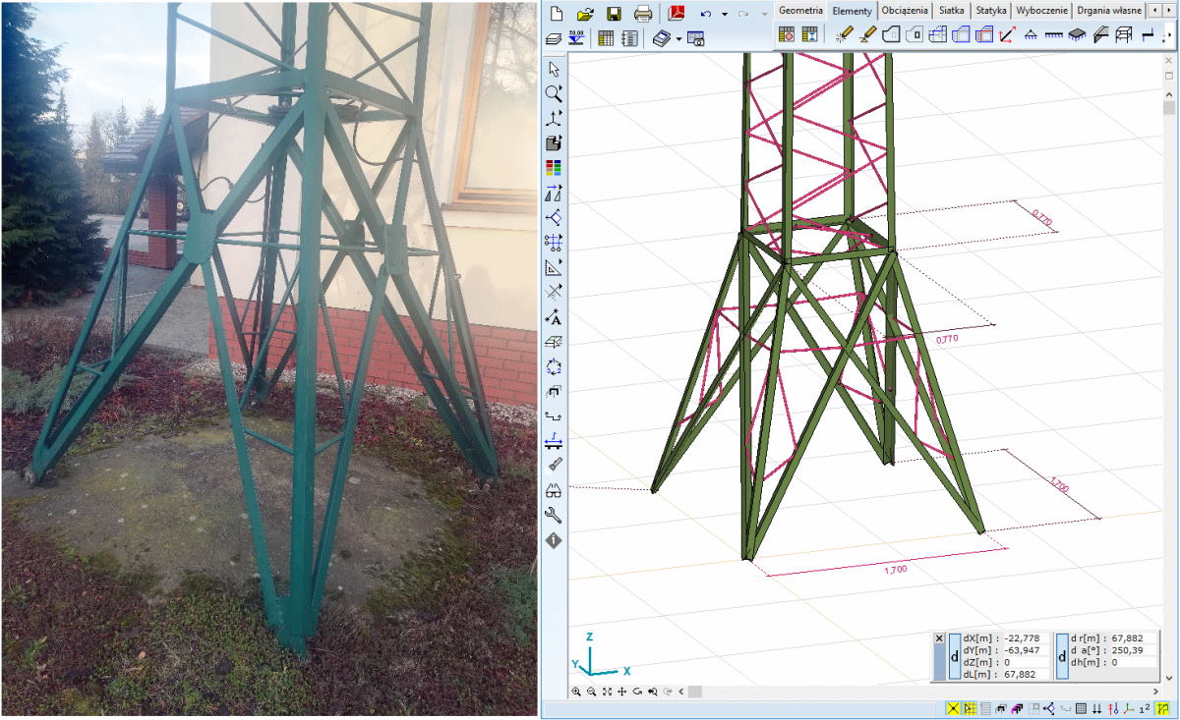Click the Print icon
Image resolution: width=1180 pixels, height=720 pixels.
pos(643,14)
